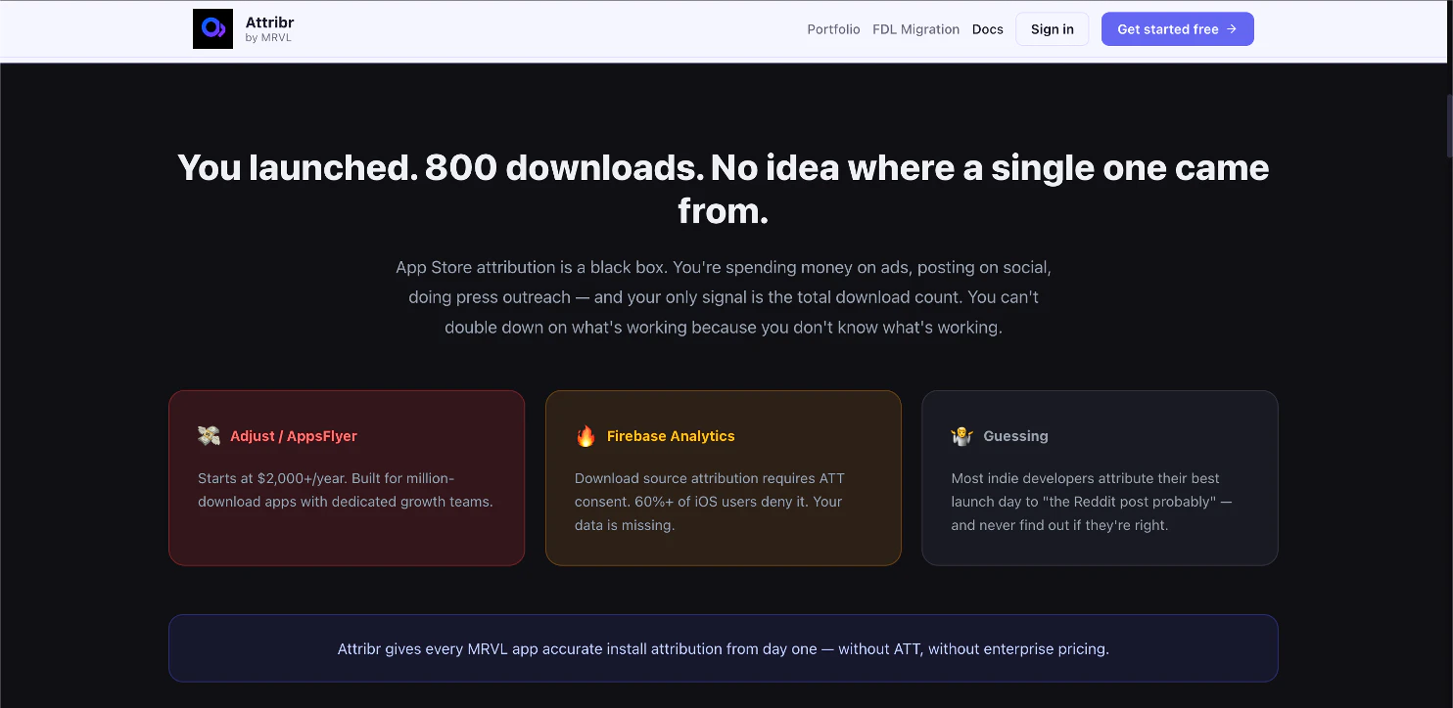Click the arrow in Get started free
Viewport: 1453px width, 708px height.
pyautogui.click(x=1232, y=29)
